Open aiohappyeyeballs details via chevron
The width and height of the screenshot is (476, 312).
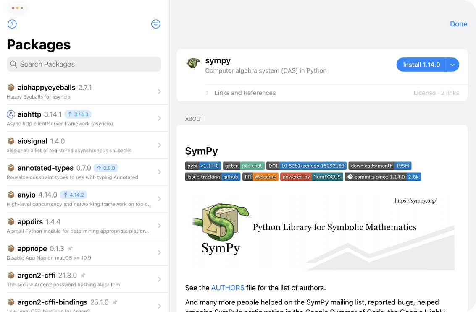[x=159, y=91]
